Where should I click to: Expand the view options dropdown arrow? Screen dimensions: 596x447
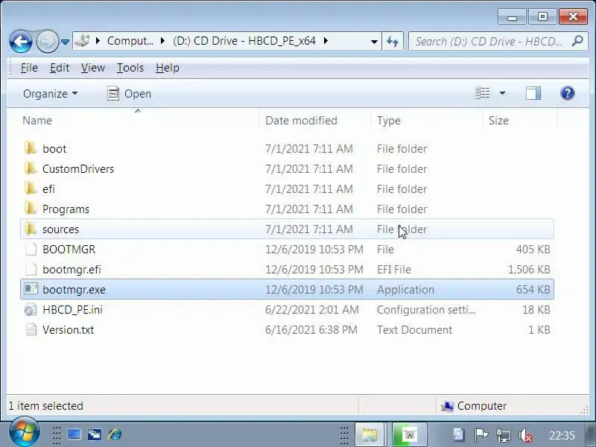click(x=502, y=93)
